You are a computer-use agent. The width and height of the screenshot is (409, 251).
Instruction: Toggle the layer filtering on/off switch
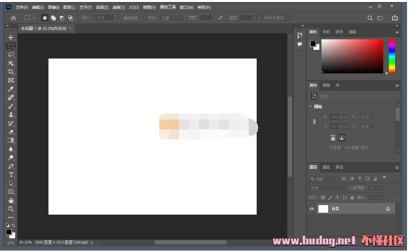[384, 177]
